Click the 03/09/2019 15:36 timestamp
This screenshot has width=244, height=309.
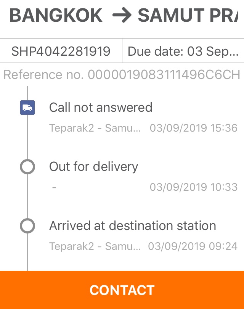(193, 128)
